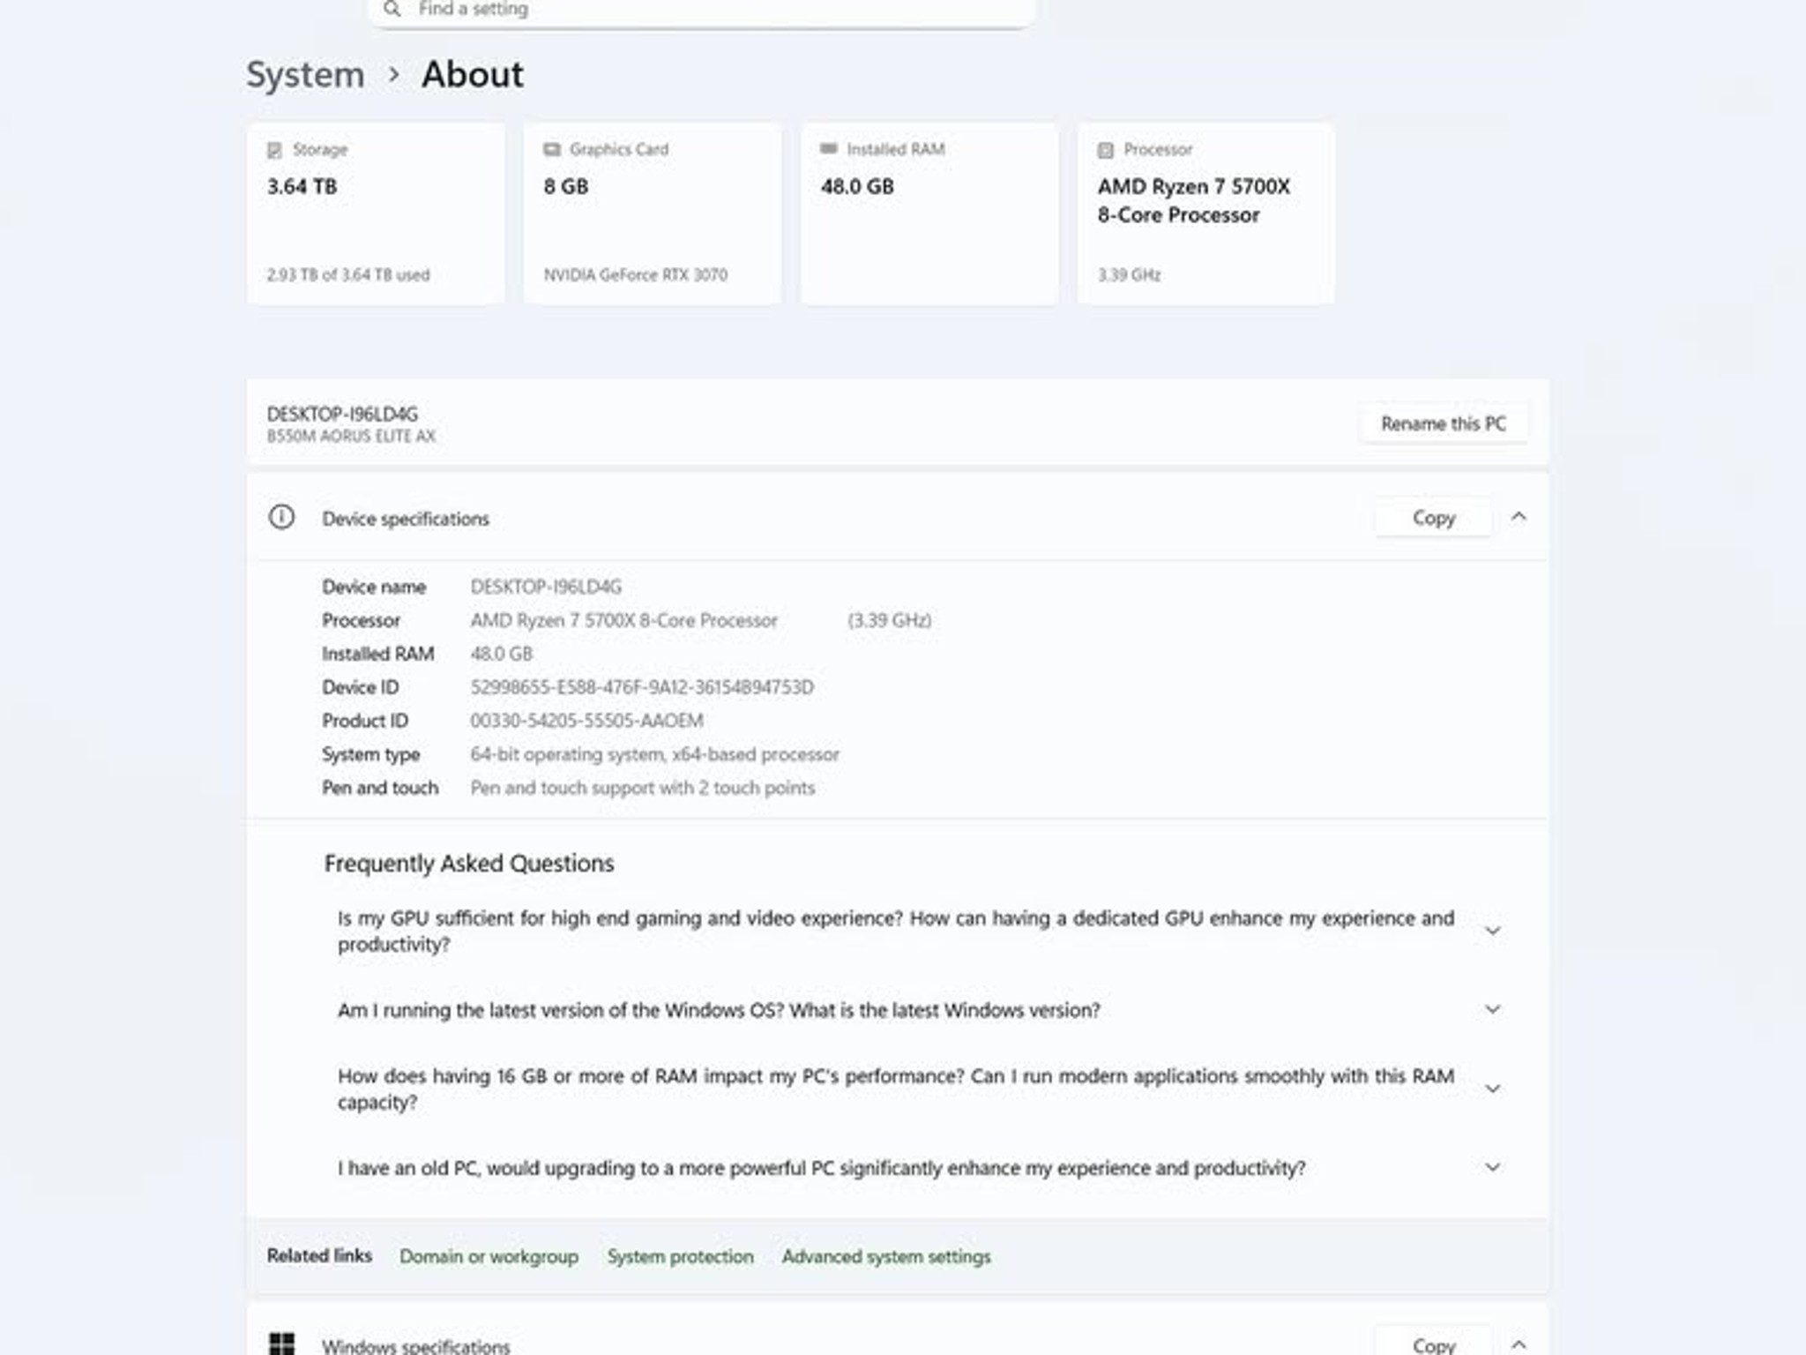Rename this PC
This screenshot has width=1806, height=1355.
tap(1443, 423)
